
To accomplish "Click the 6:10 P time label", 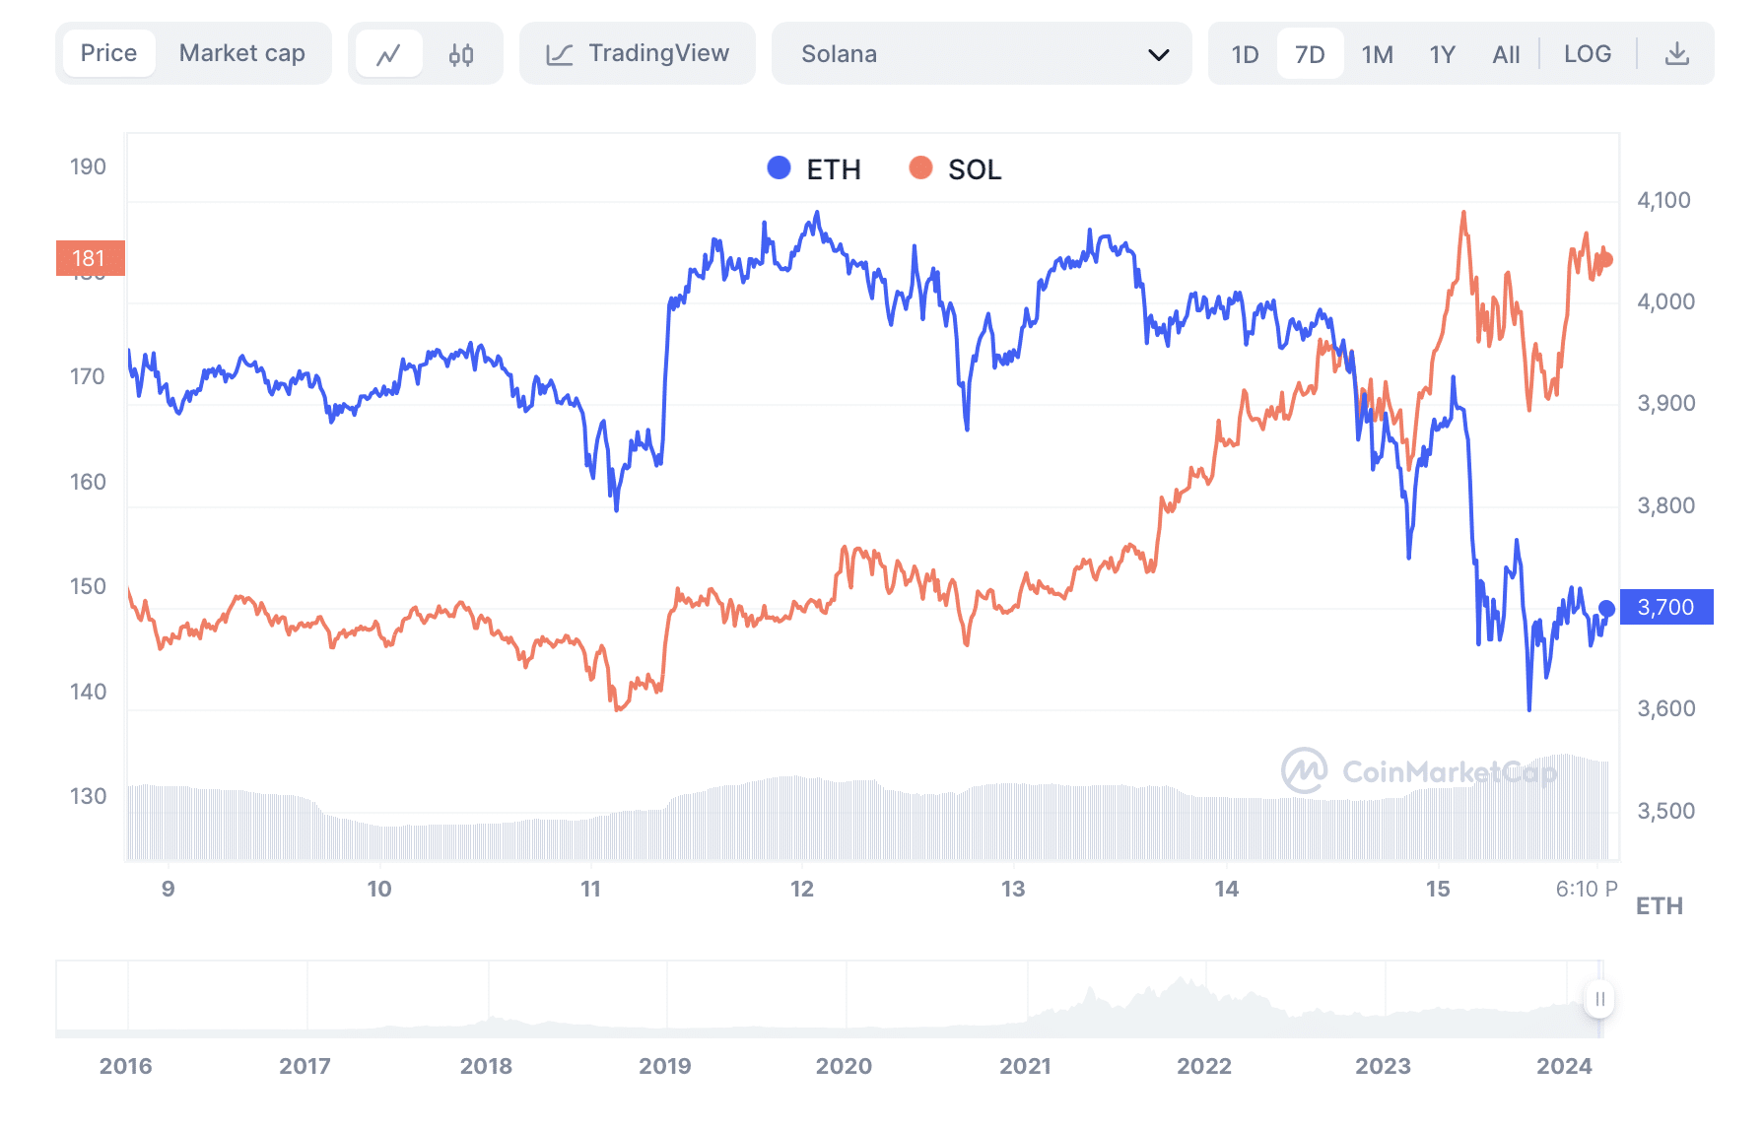I will (1586, 889).
